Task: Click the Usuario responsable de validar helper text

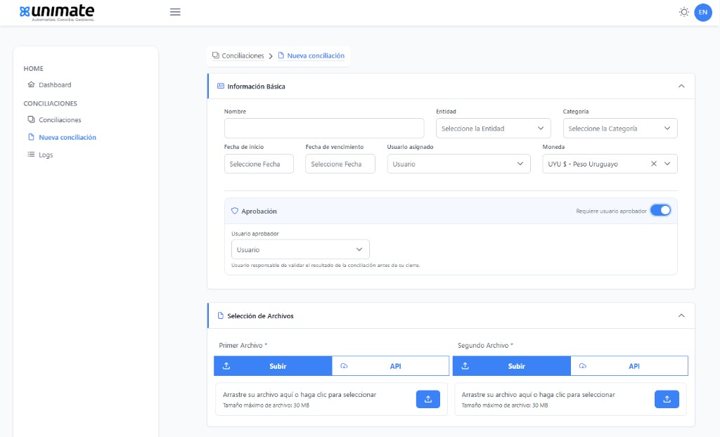Action: pos(326,266)
